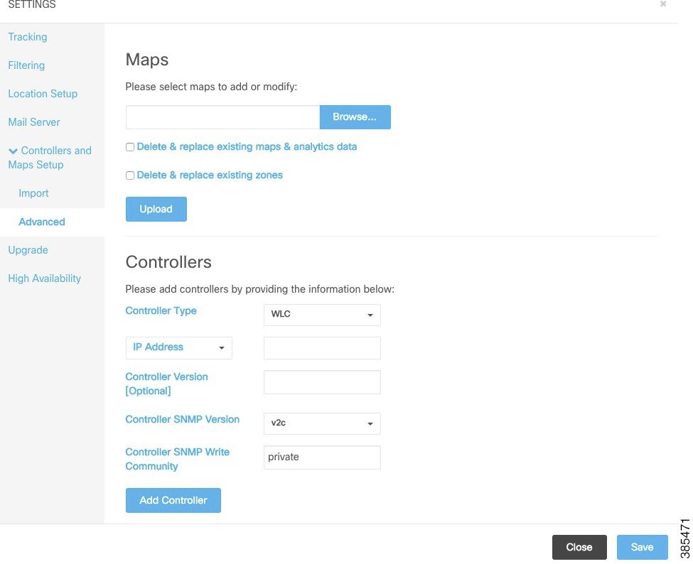Select Filtering in the sidebar
Screen dimensions: 693x564
(x=26, y=65)
